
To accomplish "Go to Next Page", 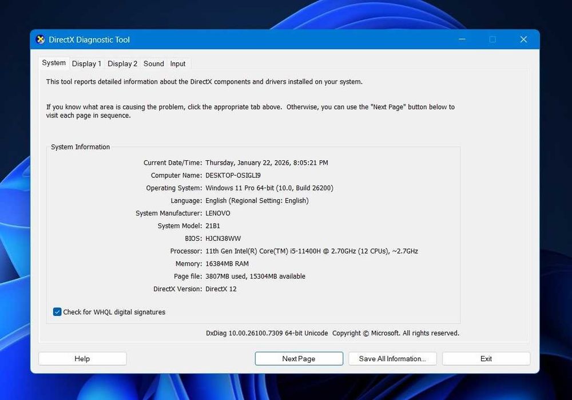I will point(299,358).
